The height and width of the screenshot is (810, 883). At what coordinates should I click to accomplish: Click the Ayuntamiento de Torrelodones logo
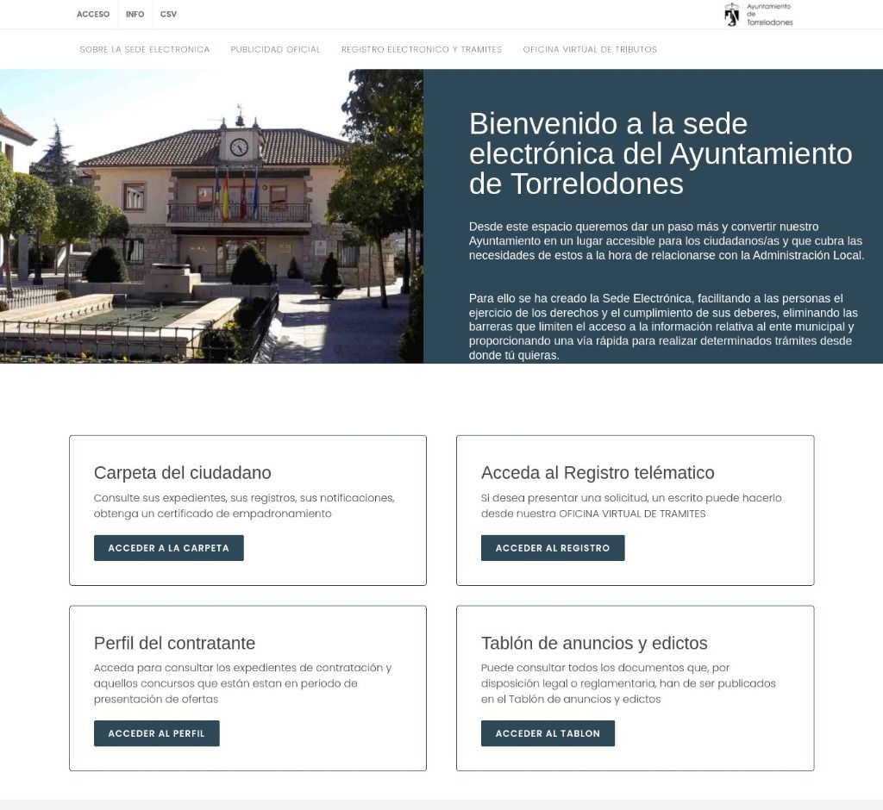tap(758, 15)
